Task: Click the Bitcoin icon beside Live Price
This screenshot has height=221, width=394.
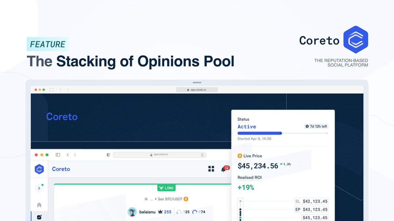Action: tap(240, 156)
